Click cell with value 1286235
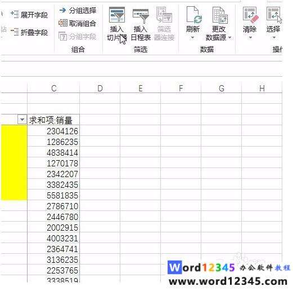 pyautogui.click(x=53, y=142)
